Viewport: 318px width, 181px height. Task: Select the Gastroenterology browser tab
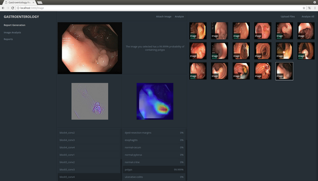tap(19, 2)
